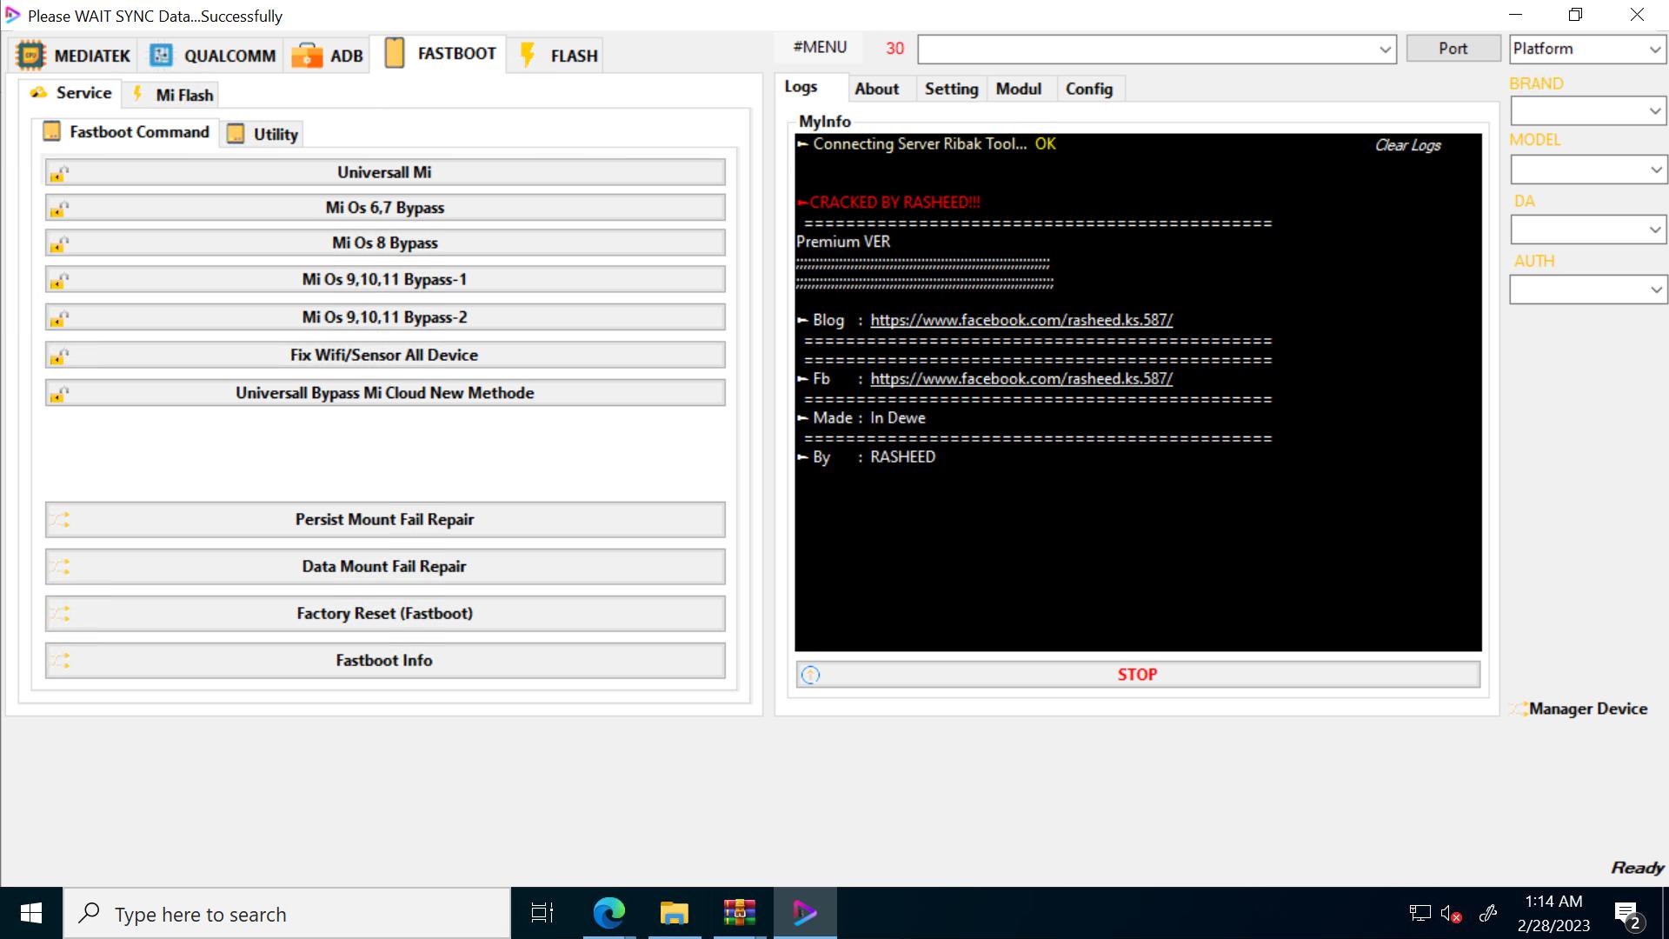
Task: Switch to the QUALCOMM tab
Action: tap(212, 56)
